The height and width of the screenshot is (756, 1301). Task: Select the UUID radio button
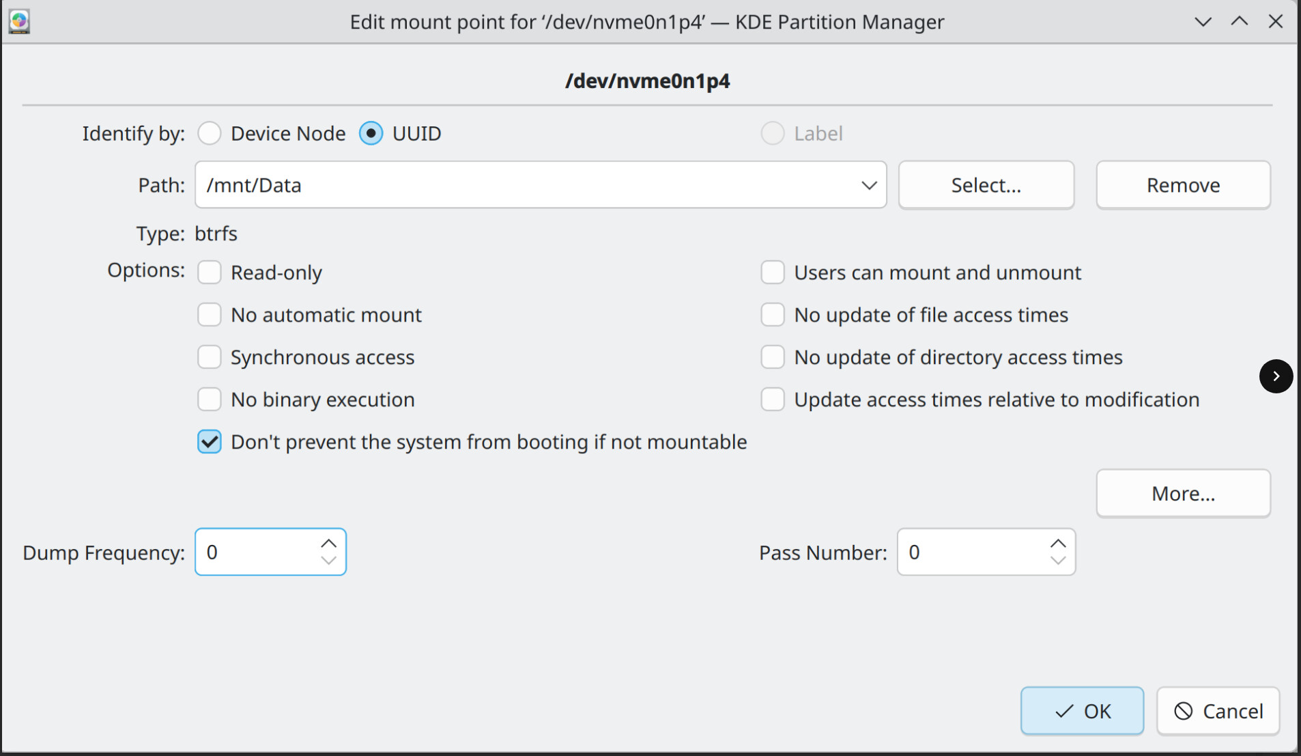click(x=371, y=134)
